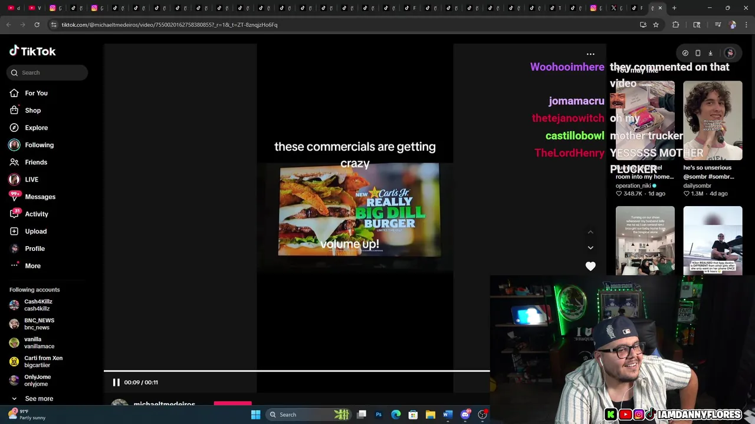Open File Explorer from the taskbar
Screen dimensions: 755x424
[x=431, y=415]
